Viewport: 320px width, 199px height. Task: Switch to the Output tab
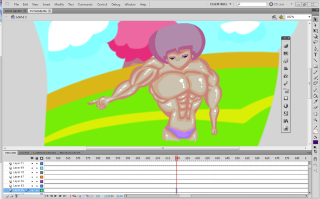coord(24,153)
